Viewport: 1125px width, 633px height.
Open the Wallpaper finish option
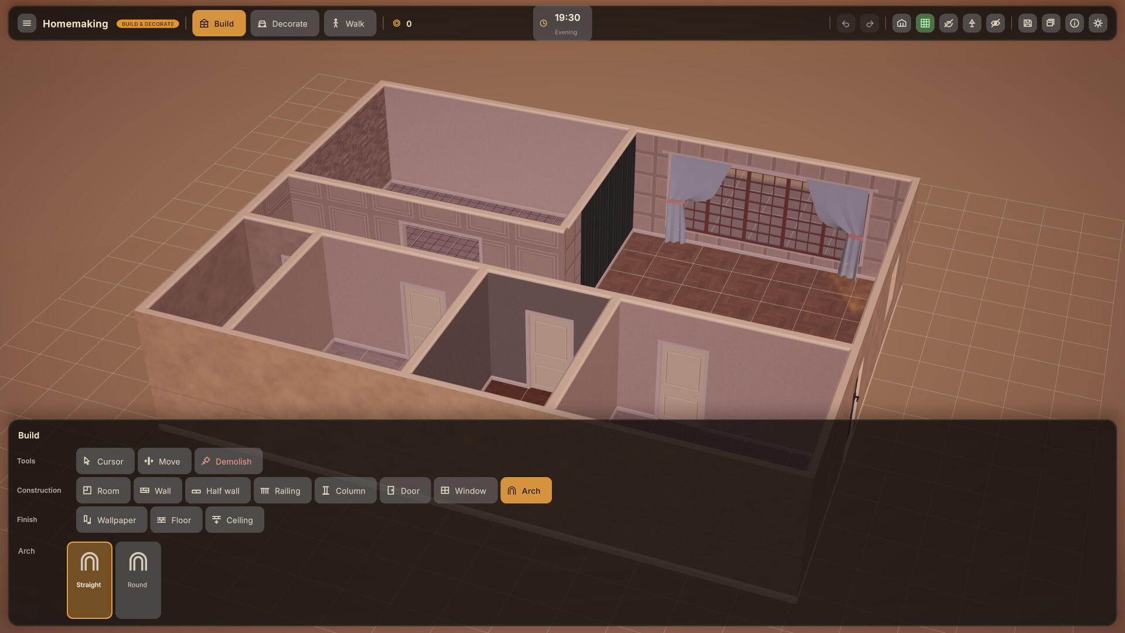[x=111, y=520]
